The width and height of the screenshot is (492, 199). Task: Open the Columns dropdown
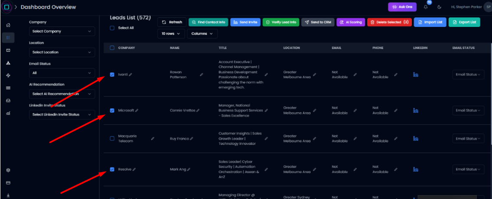(202, 33)
